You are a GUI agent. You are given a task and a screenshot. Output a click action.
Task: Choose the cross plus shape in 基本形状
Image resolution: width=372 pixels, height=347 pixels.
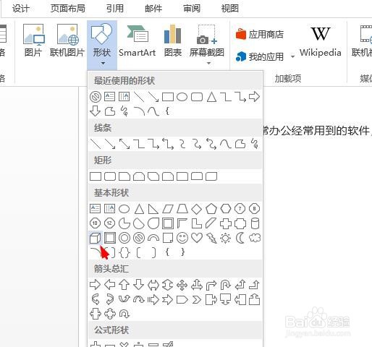point(226,223)
